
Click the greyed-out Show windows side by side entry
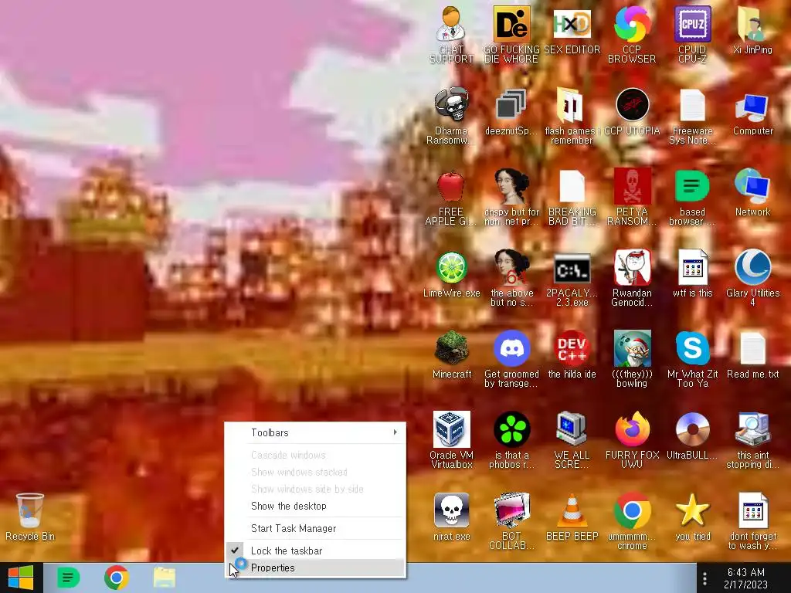click(x=316, y=489)
